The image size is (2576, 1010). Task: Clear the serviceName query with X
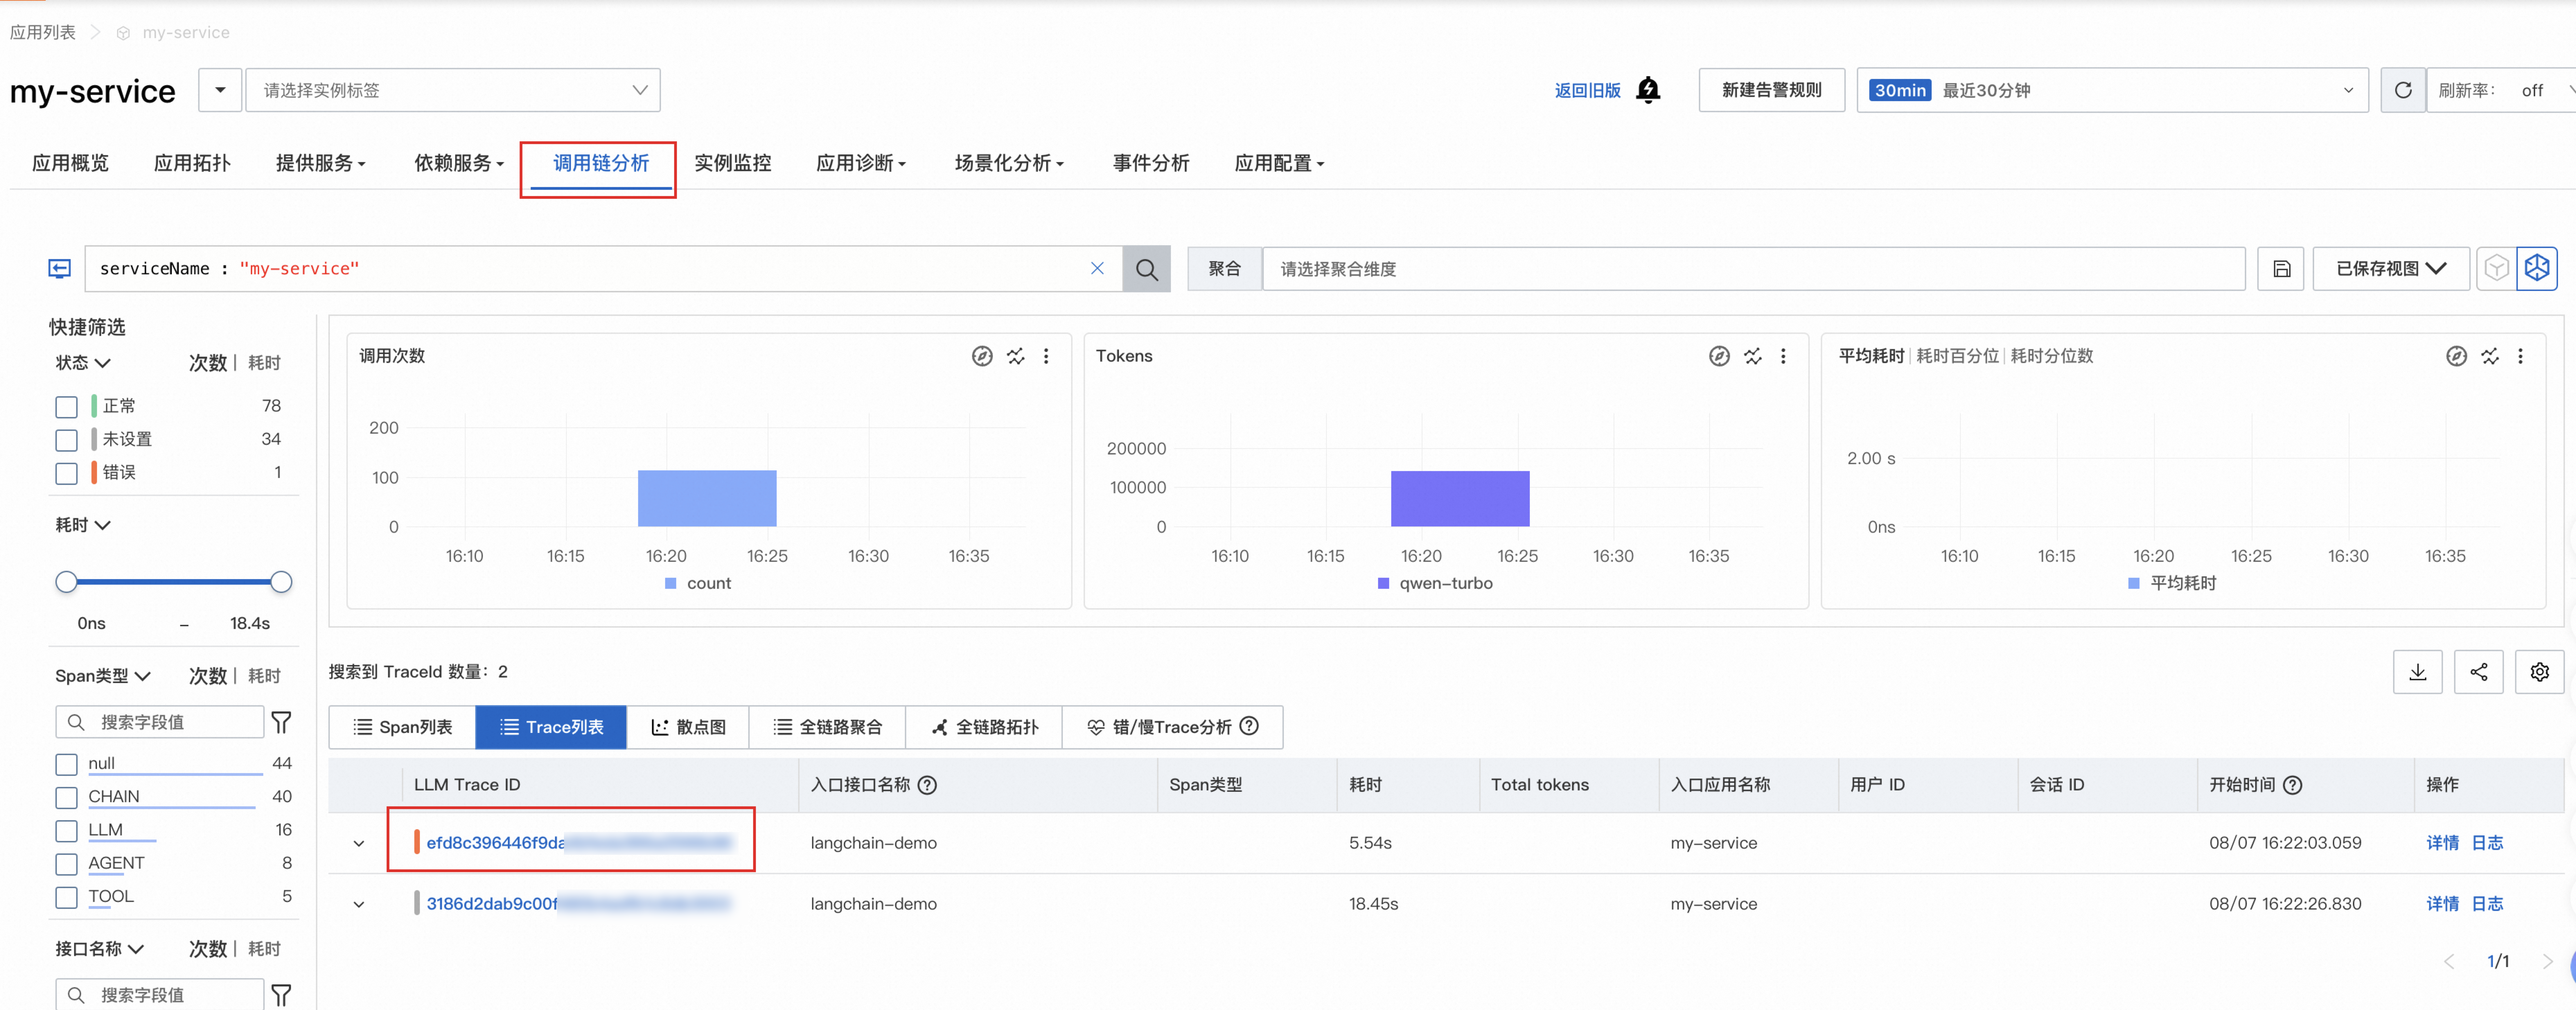click(1097, 268)
